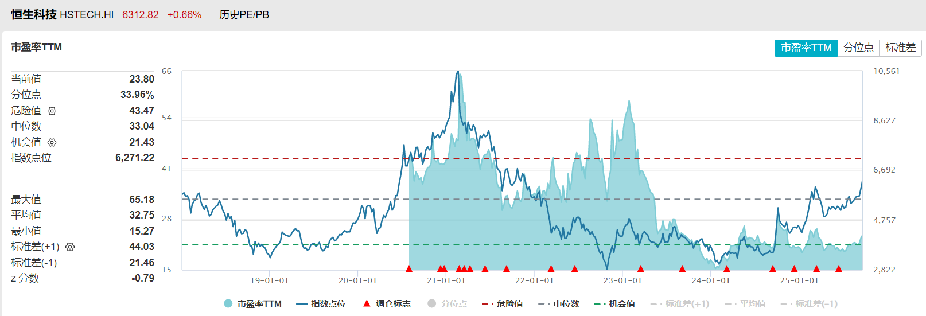926x316 pixels.
Task: Open settings gear next to 危险值
Action: (52, 111)
